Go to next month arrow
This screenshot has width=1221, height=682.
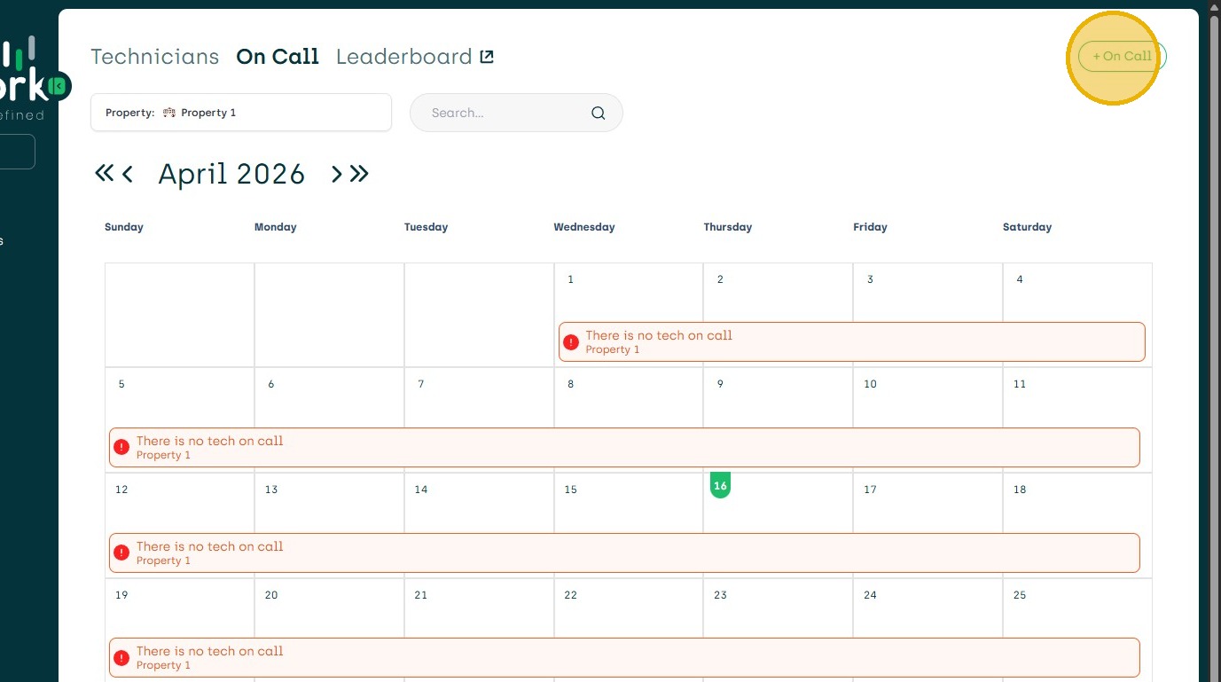[x=337, y=174]
